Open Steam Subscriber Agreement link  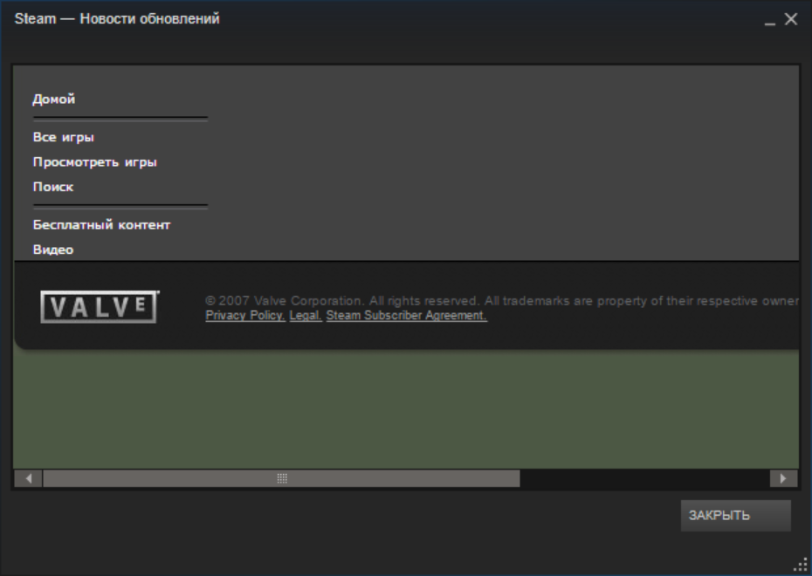407,315
